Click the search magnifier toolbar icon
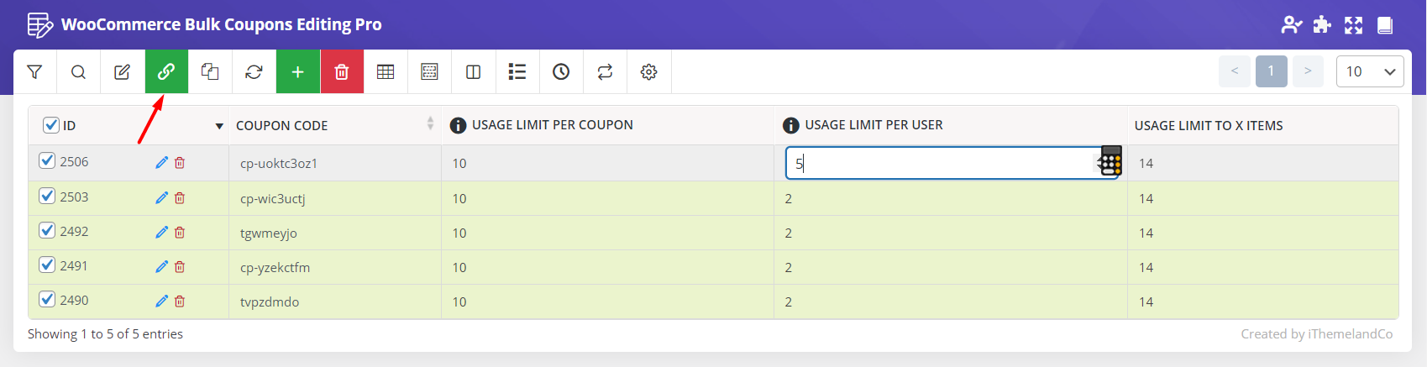 point(78,72)
